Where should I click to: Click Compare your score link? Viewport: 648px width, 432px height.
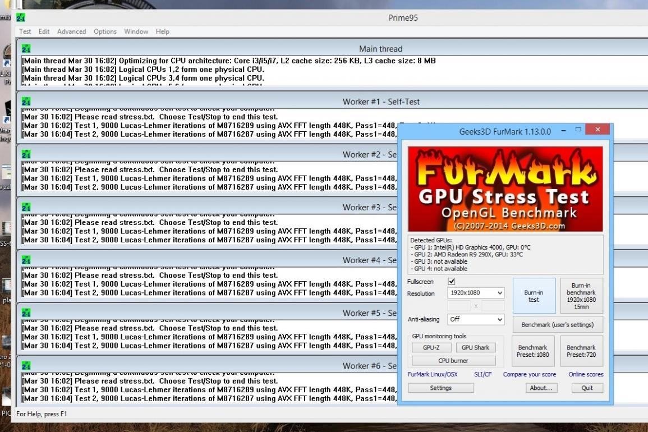point(530,374)
